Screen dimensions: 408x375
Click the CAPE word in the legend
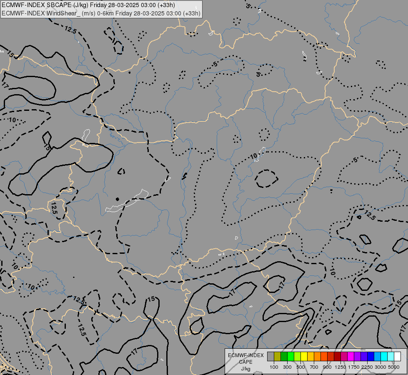click(245, 362)
